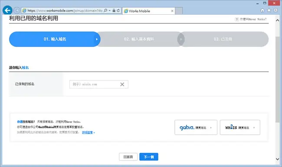282x167 pixels.
Task: Click the WHOIS domain purchase button
Action: tap(240, 128)
